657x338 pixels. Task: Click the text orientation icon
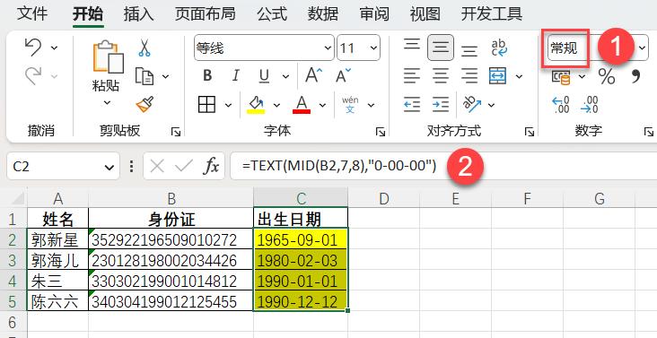(472, 105)
